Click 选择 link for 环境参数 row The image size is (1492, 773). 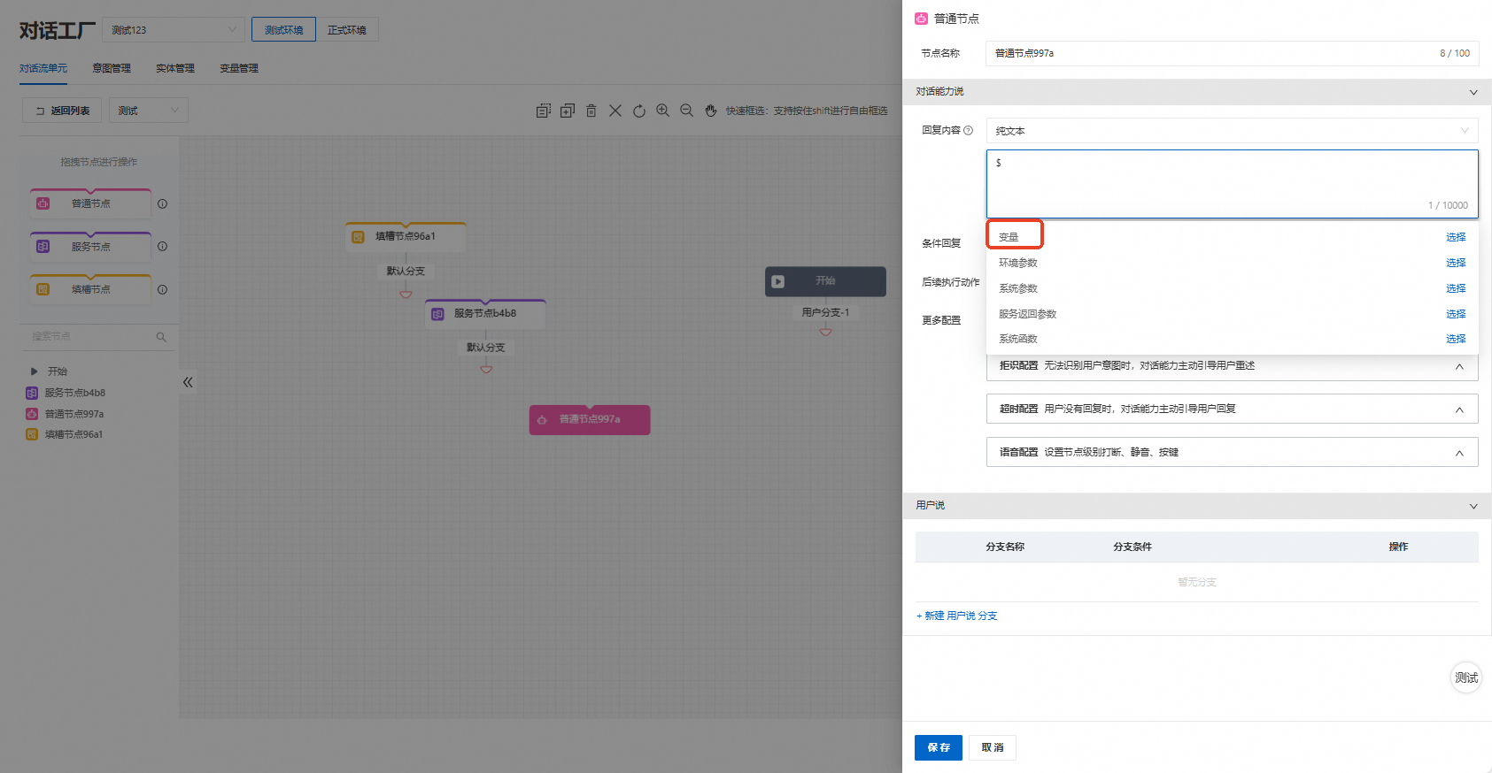tap(1456, 263)
